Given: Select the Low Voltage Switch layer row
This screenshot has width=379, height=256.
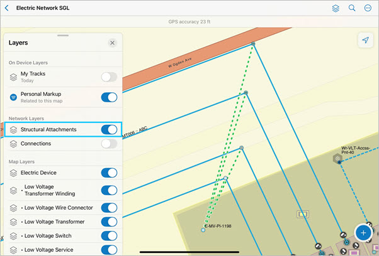Looking at the screenshot, I should (57, 235).
